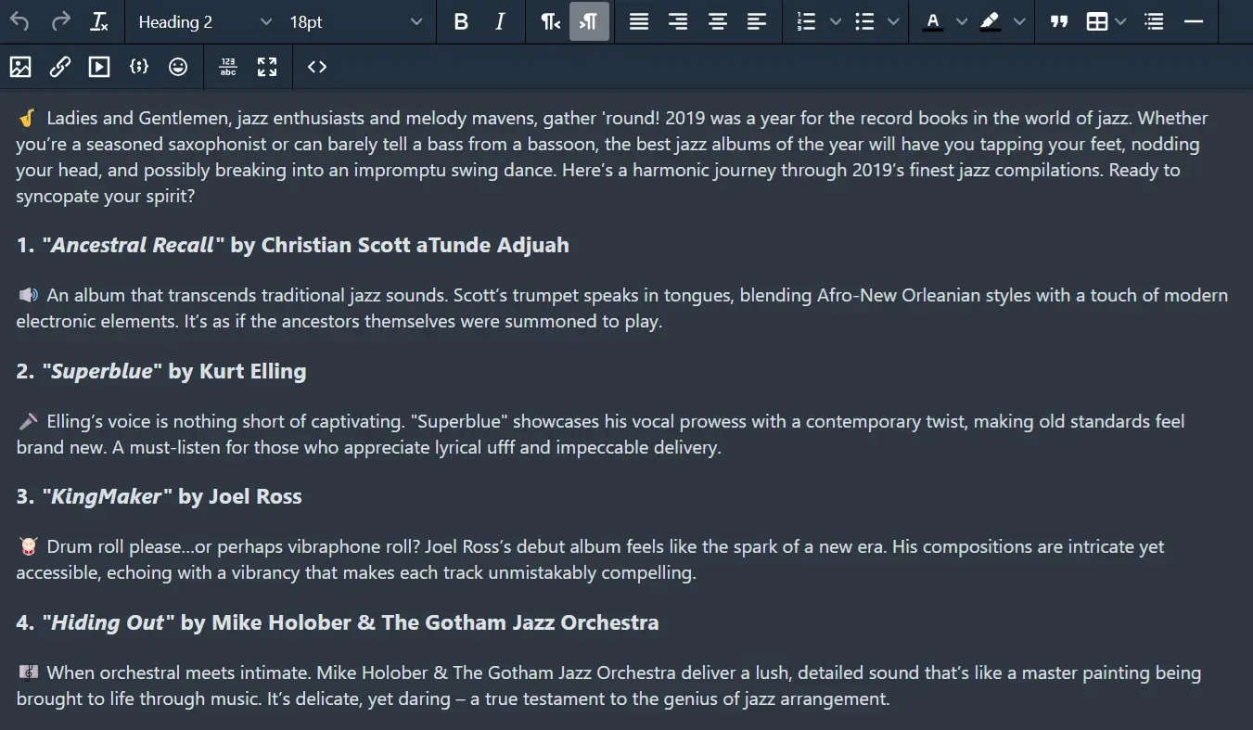
Task: Toggle italic formatting
Action: coord(499,21)
